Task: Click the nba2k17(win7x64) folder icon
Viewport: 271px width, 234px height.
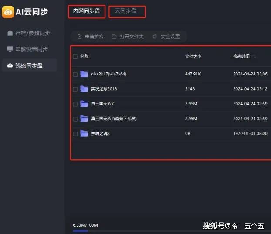Action: (x=84, y=74)
